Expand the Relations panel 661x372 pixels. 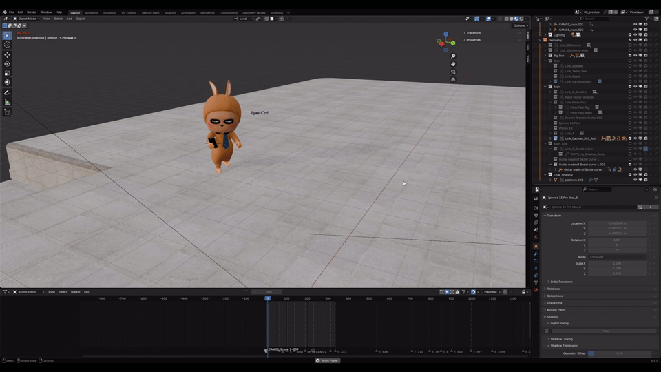(x=553, y=289)
